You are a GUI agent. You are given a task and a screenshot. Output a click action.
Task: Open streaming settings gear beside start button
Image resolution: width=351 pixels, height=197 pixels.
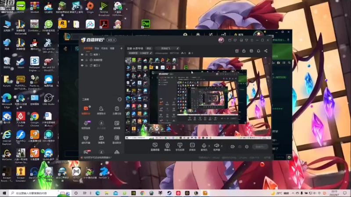(247, 147)
